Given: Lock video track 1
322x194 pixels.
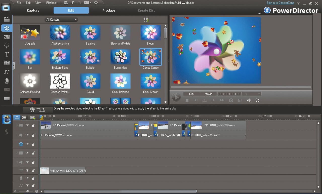Looking at the screenshot, I should click(33, 125).
